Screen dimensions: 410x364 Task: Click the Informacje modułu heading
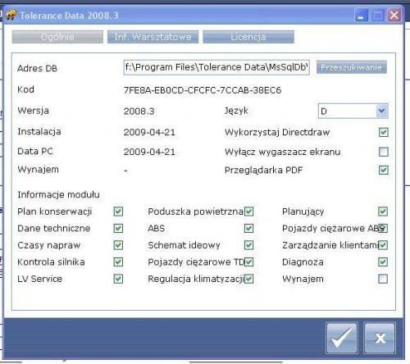pyautogui.click(x=58, y=194)
